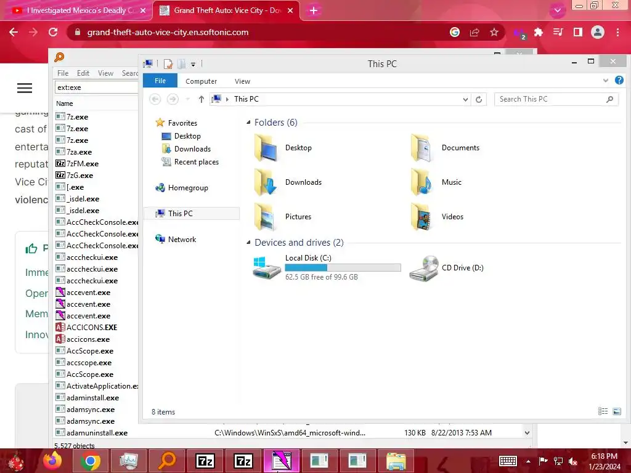Click the path chevron before This PC
The image size is (631, 473).
point(227,99)
